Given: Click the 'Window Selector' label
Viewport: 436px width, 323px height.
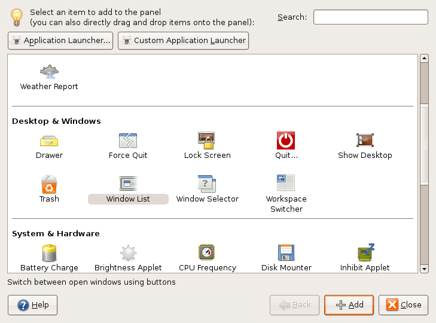Looking at the screenshot, I should tap(208, 199).
